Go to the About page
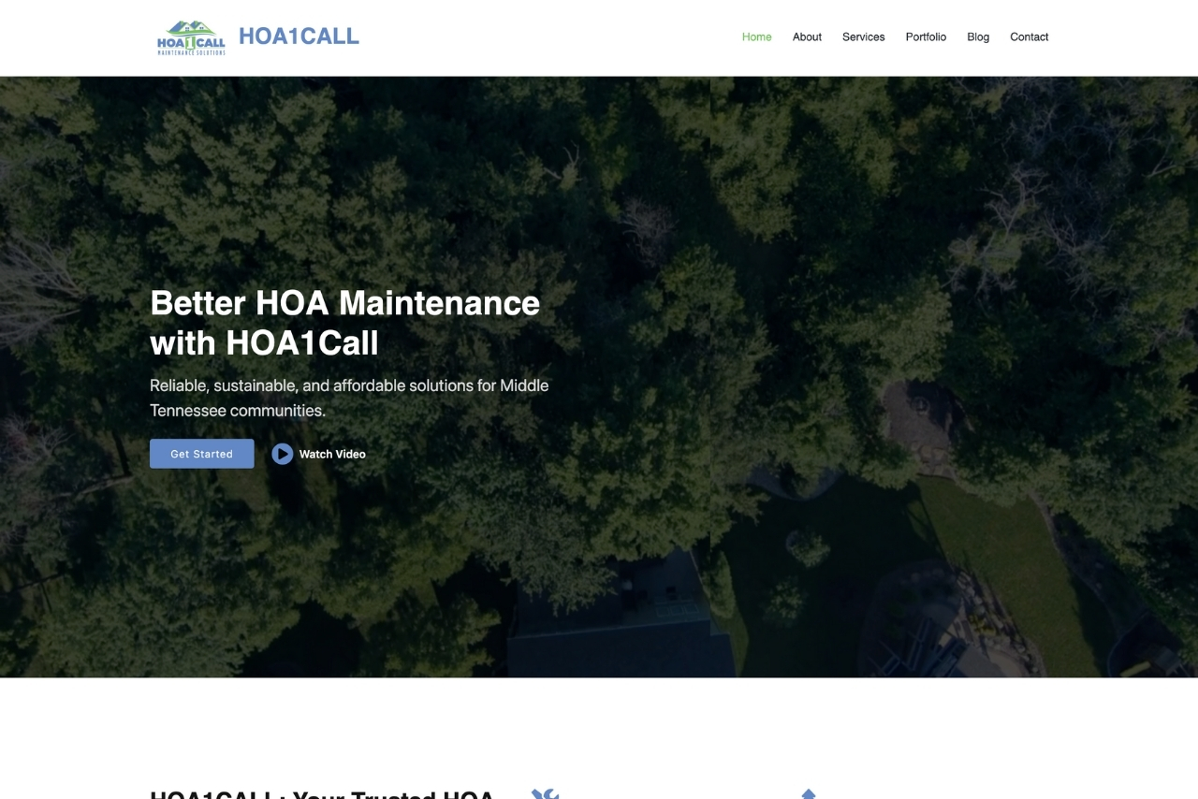Image resolution: width=1198 pixels, height=799 pixels. click(807, 36)
